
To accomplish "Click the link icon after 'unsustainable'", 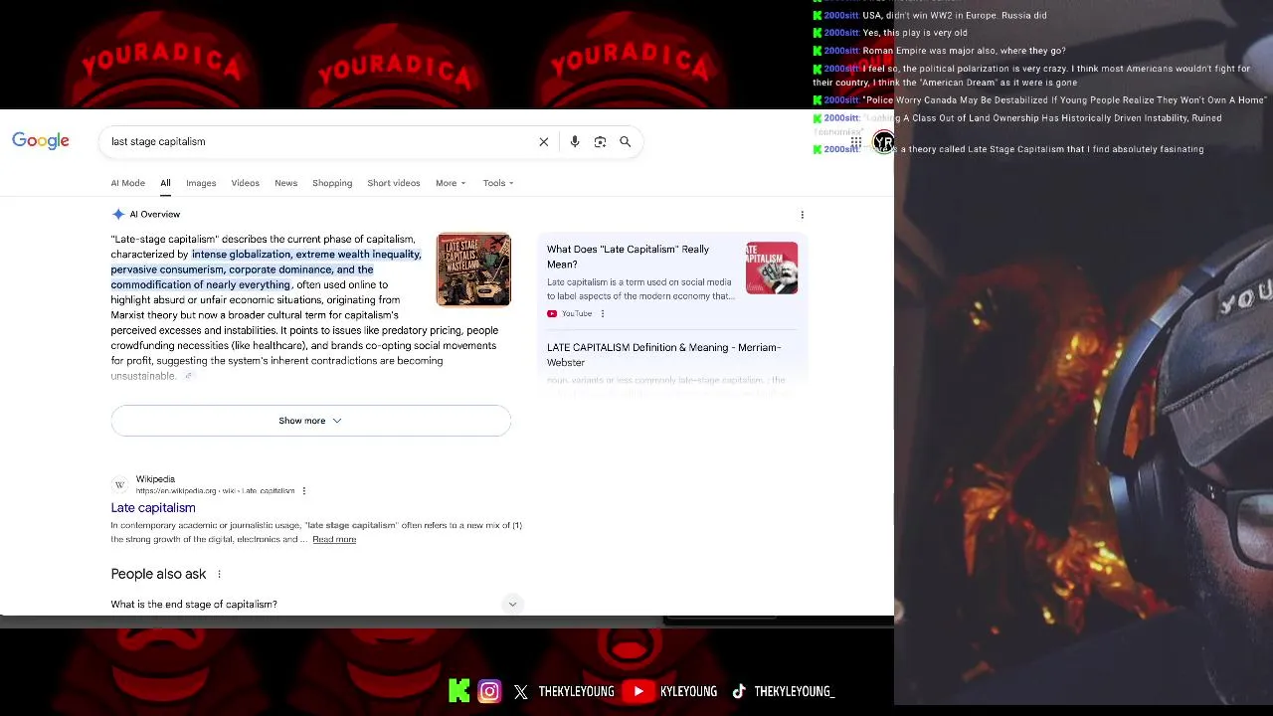I will point(189,377).
